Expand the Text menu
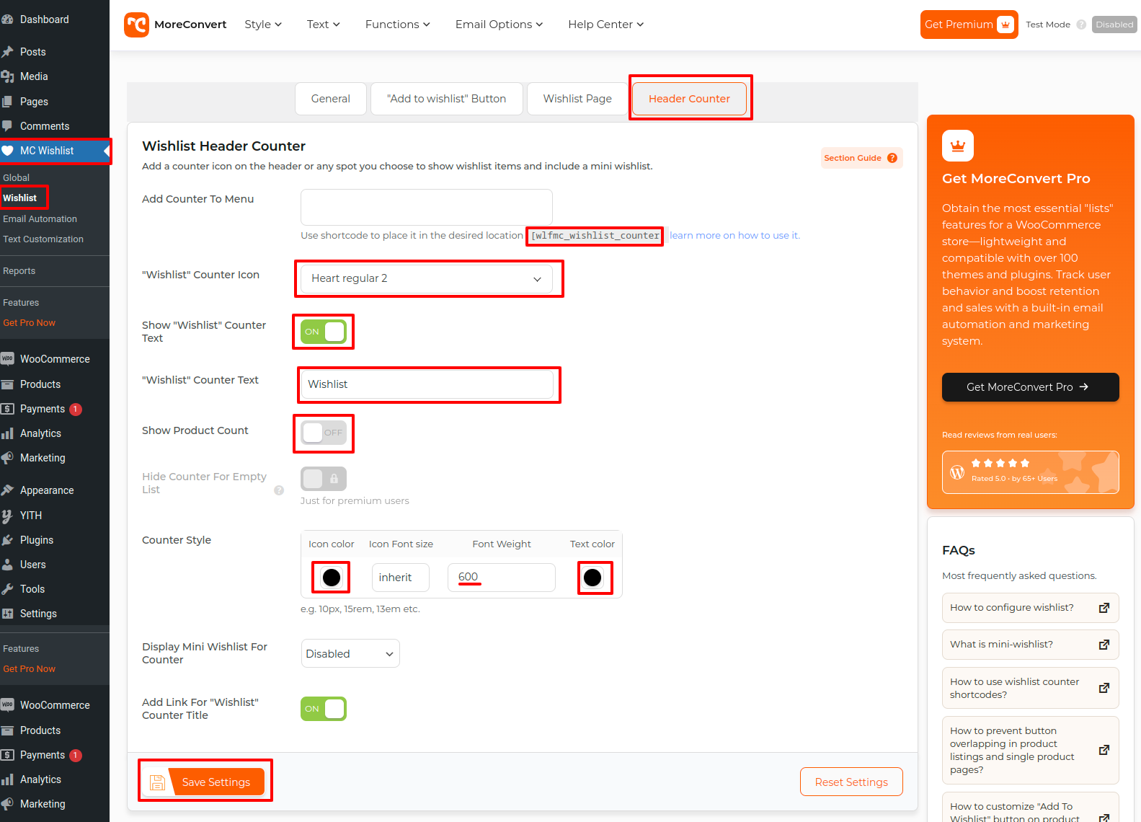 pyautogui.click(x=323, y=25)
